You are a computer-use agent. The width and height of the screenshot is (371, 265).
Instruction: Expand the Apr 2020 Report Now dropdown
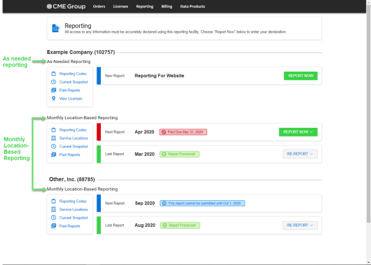click(300, 132)
